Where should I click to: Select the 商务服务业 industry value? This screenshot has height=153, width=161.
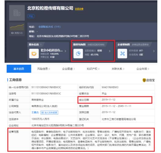[38, 100]
